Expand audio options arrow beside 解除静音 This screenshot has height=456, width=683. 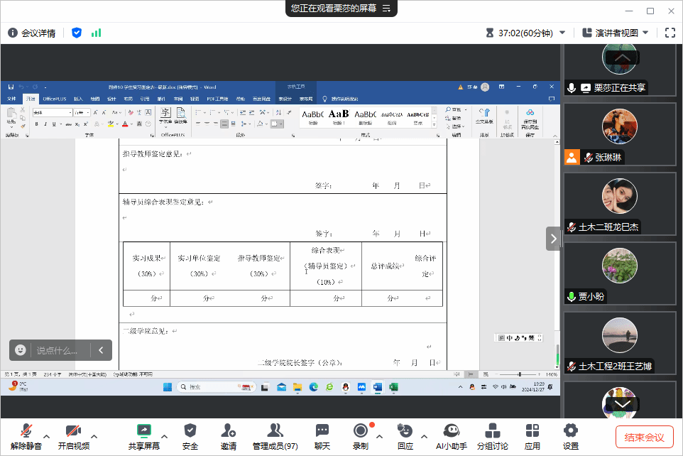(47, 435)
